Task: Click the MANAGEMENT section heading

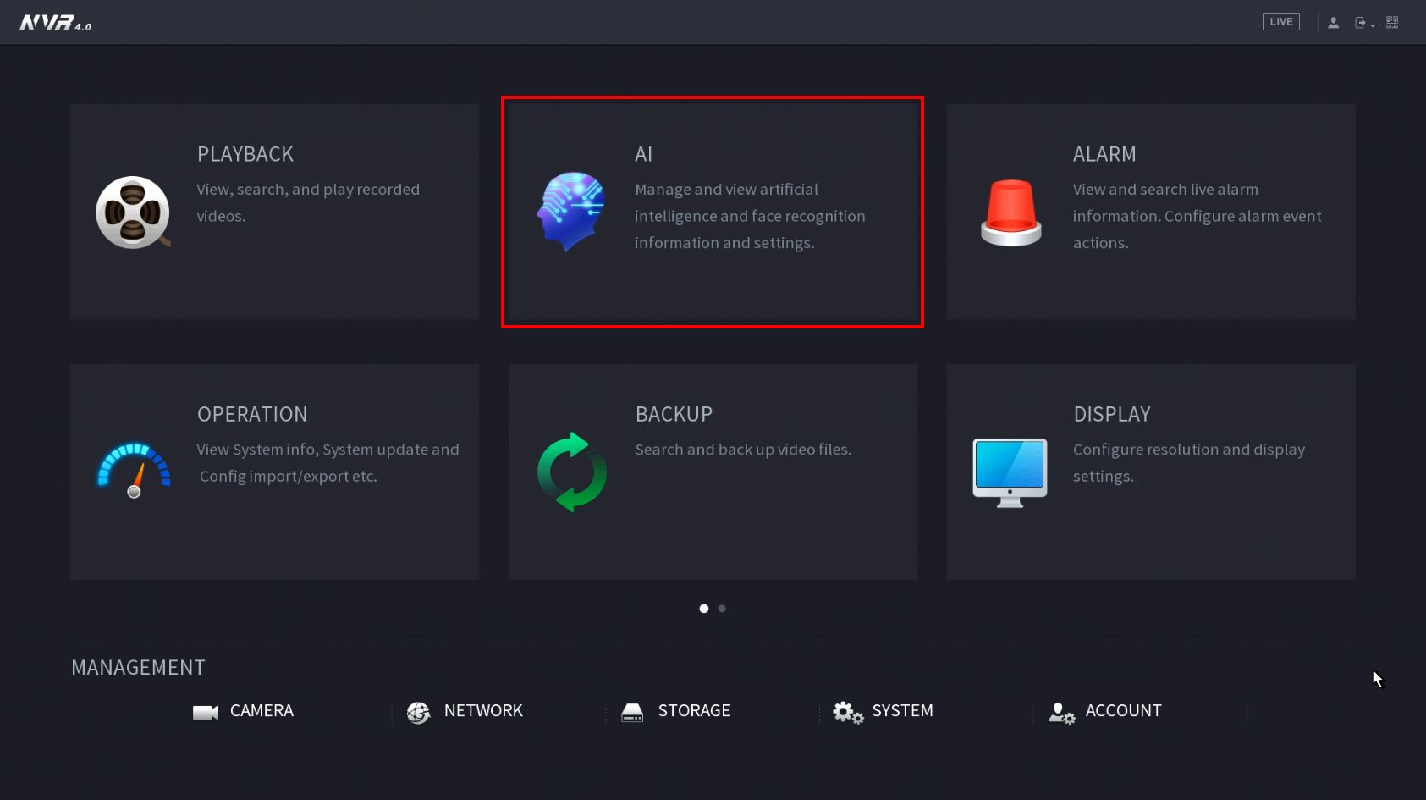Action: 138,668
